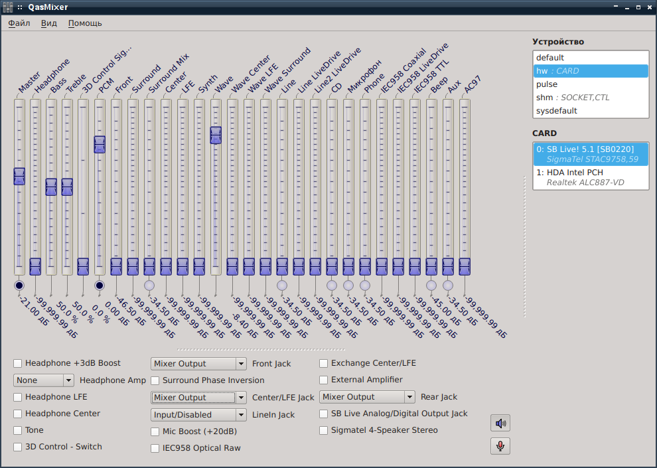Click the Wave Center slider handle
This screenshot has width=657, height=468.
[x=232, y=266]
